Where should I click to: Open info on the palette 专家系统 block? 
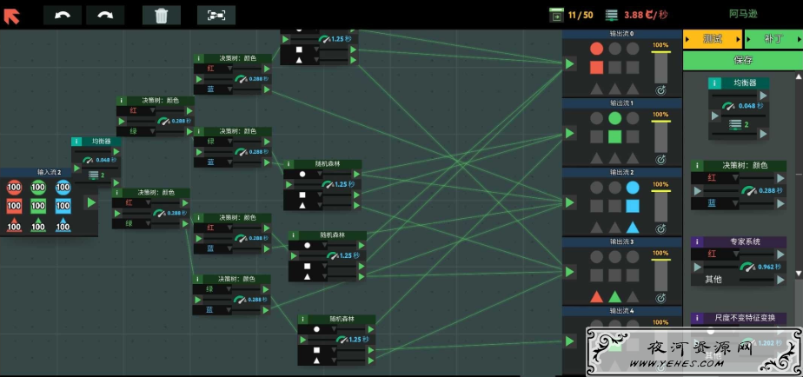(696, 241)
